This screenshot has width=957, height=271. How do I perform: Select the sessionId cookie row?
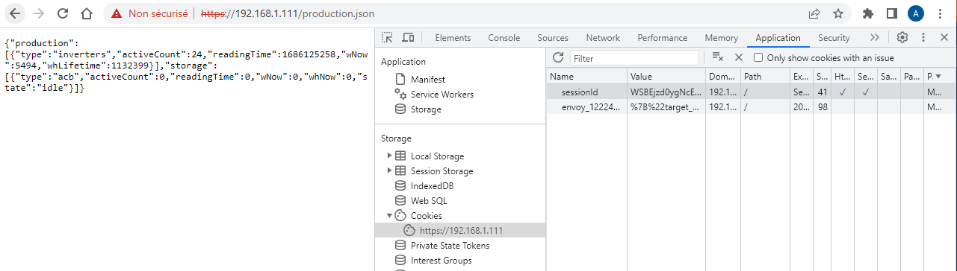(752, 92)
